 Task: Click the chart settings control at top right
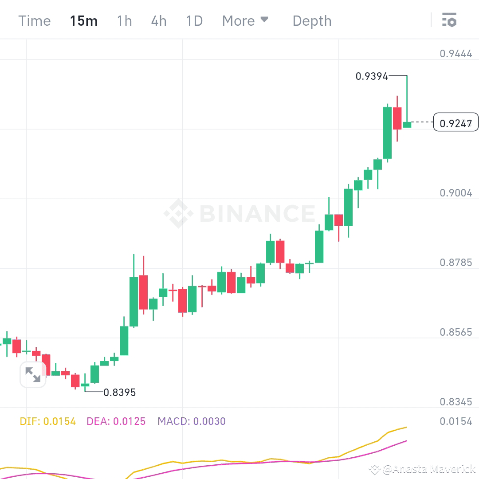click(449, 20)
